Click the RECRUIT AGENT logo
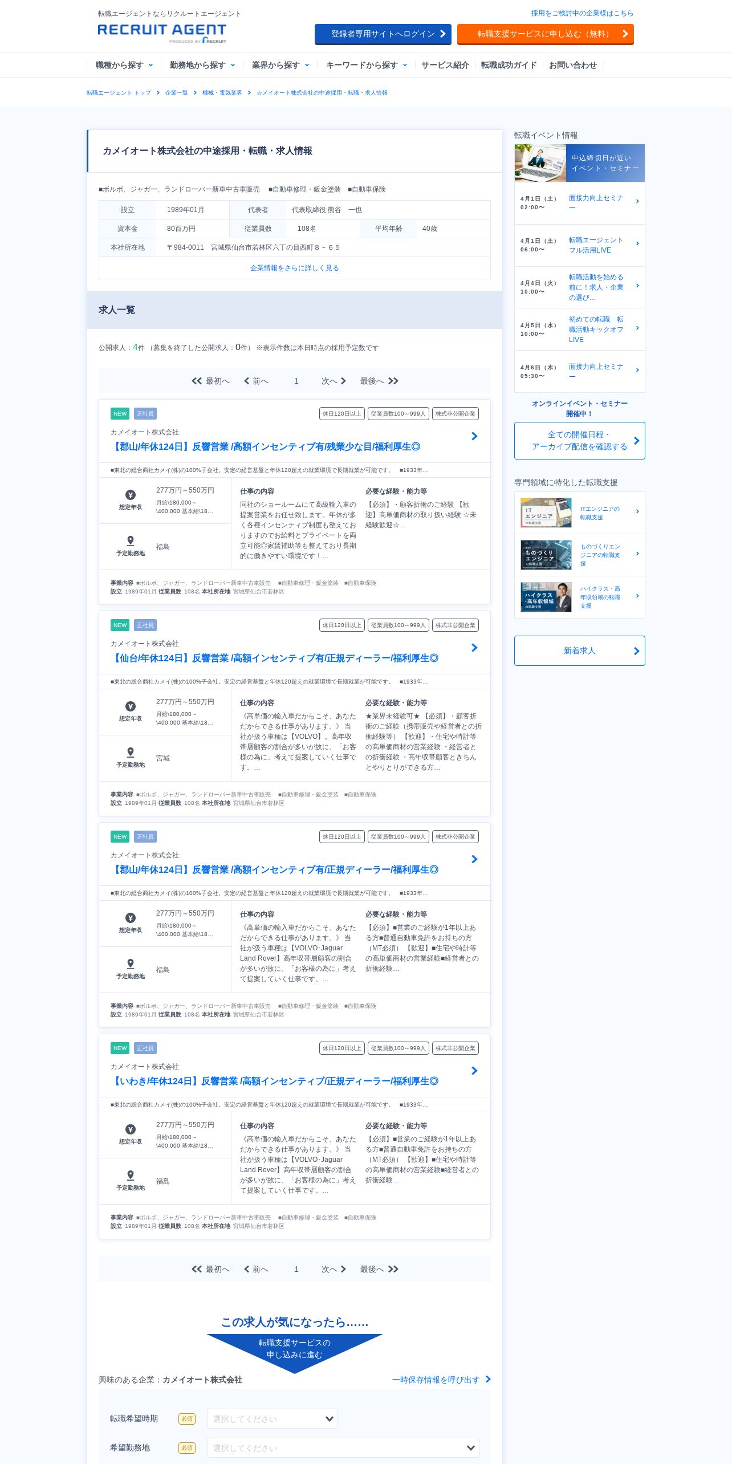 (x=162, y=33)
